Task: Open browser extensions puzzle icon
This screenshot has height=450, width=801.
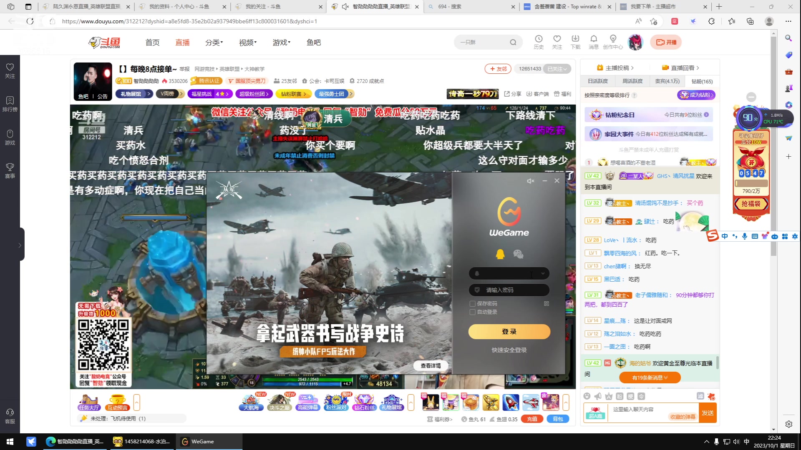Action: pos(711,21)
